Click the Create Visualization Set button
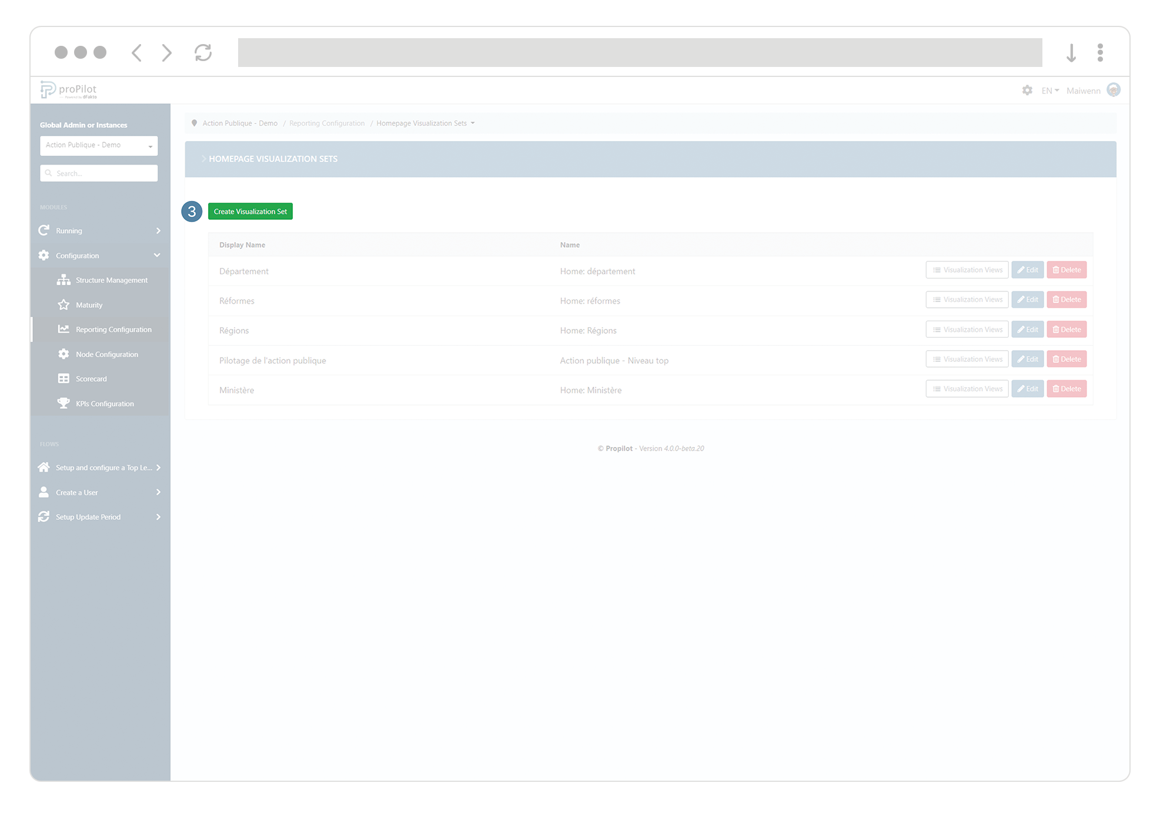Viewport: 1160px width, 813px height. (x=250, y=211)
